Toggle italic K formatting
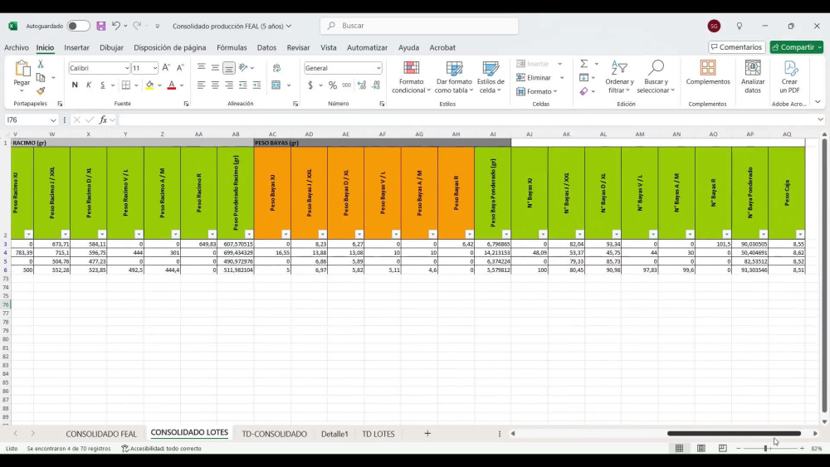Image resolution: width=830 pixels, height=467 pixels. point(89,85)
